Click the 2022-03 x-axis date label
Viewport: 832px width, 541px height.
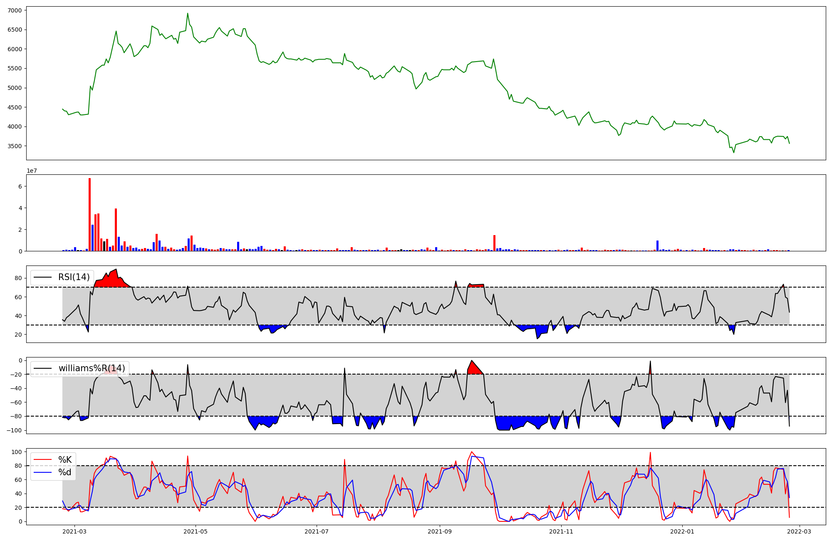(x=800, y=531)
